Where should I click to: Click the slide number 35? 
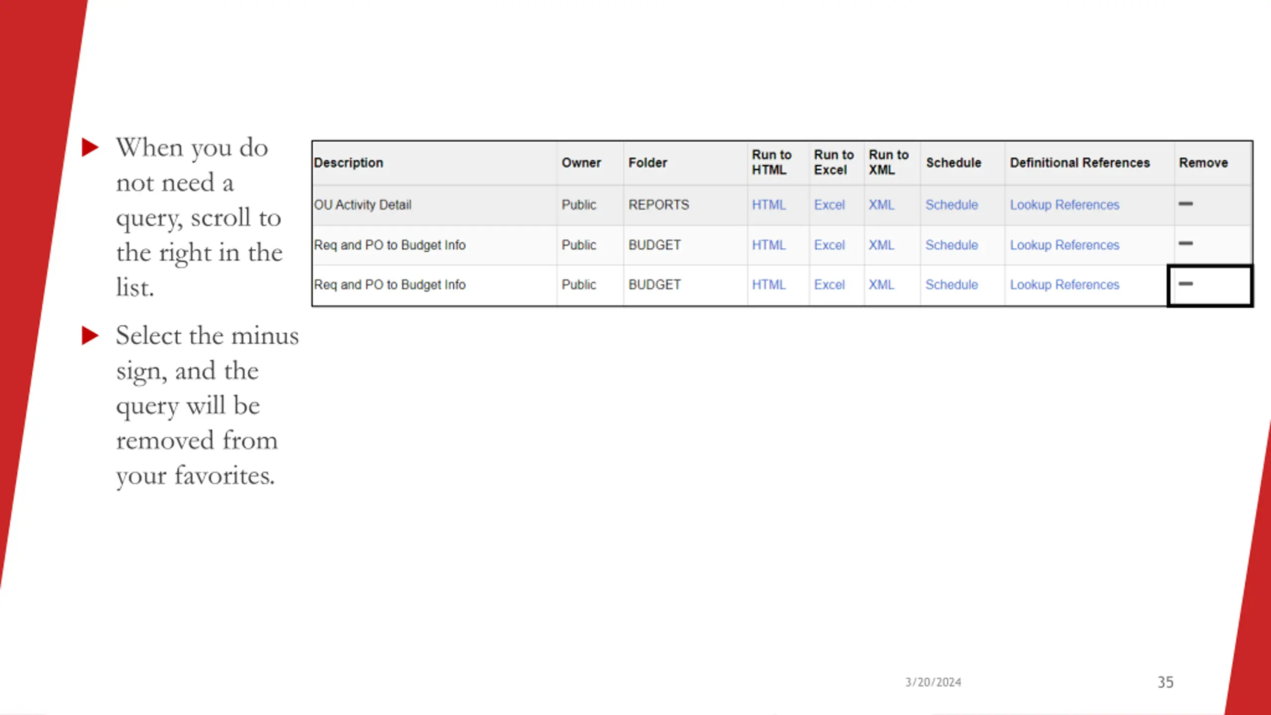[1165, 682]
